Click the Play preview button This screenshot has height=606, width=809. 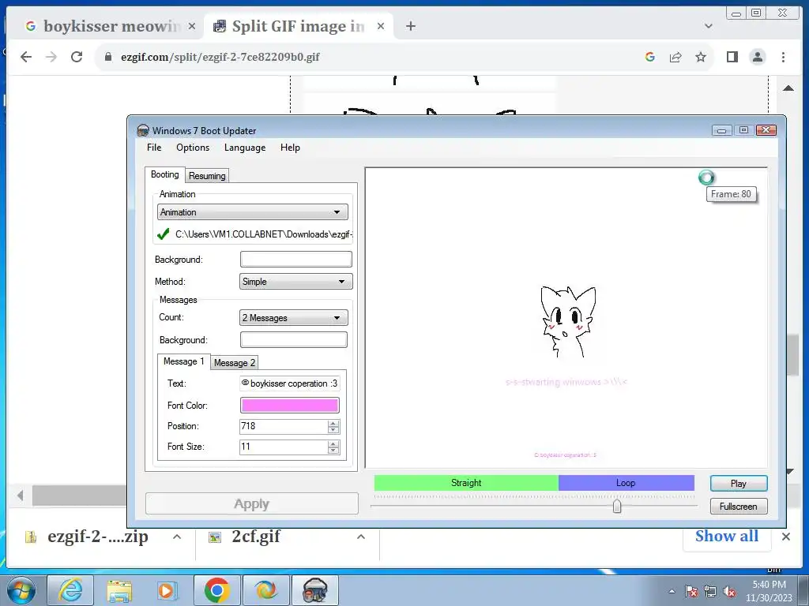click(x=739, y=484)
